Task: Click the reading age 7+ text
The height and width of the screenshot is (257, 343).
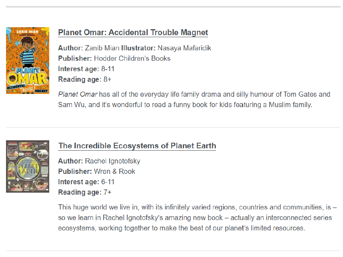Action: (x=107, y=192)
